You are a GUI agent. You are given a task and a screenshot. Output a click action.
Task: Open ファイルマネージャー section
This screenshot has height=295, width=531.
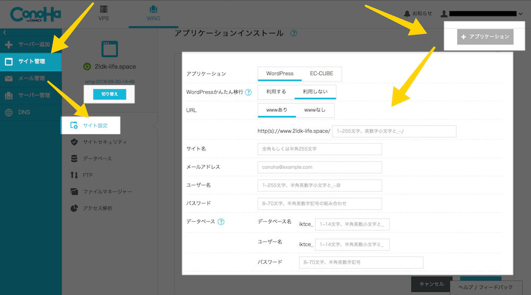pos(101,192)
